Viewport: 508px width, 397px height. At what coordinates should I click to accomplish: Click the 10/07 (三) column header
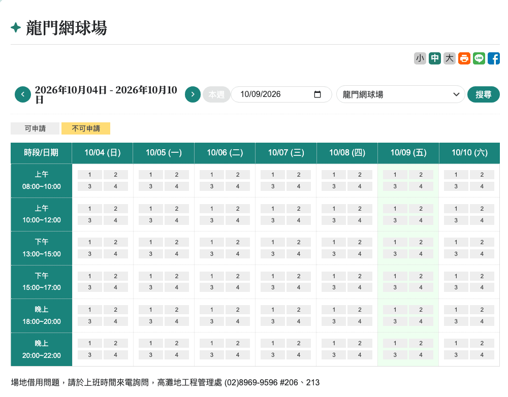pyautogui.click(x=286, y=153)
